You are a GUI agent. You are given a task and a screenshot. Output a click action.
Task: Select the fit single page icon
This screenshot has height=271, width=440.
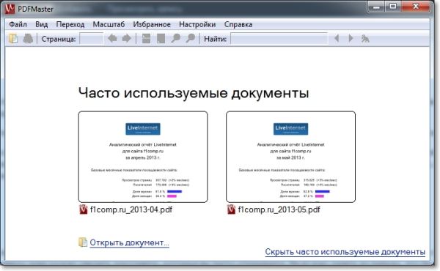[x=161, y=38]
